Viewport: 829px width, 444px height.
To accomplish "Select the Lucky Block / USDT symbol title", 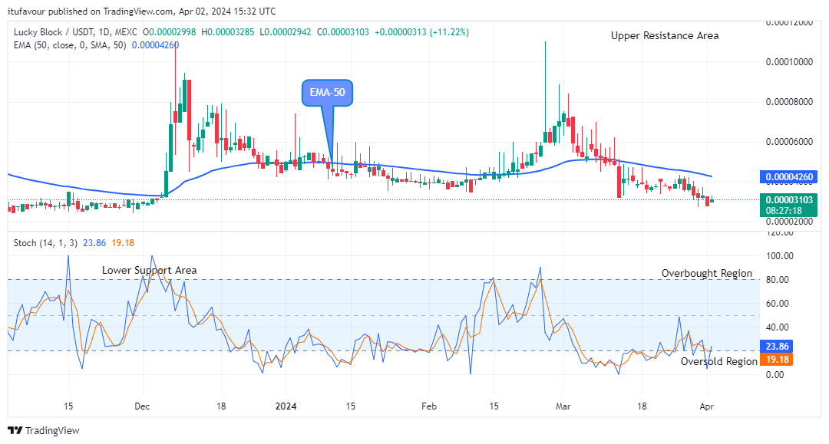I will click(75, 32).
